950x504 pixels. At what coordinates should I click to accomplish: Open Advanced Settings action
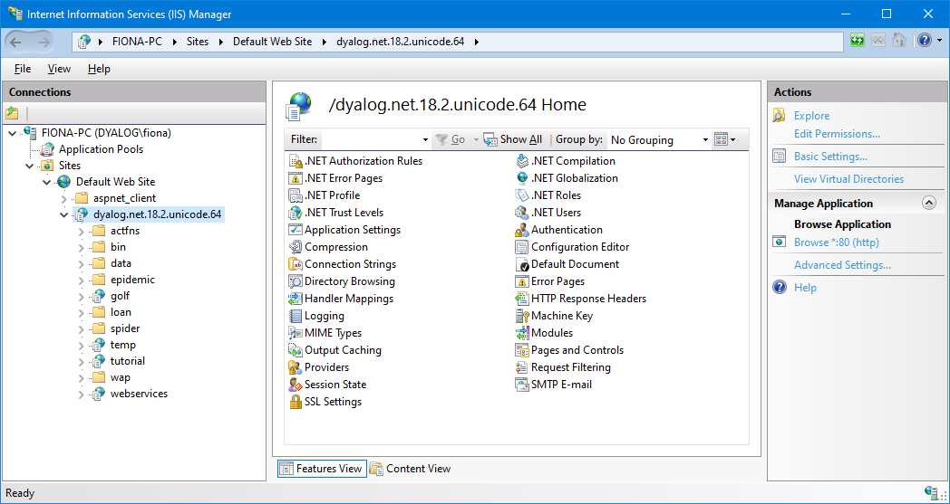coord(843,265)
